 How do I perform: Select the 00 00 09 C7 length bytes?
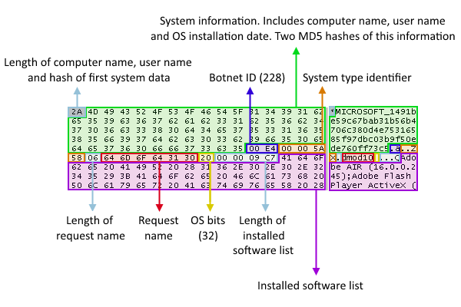click(246, 158)
